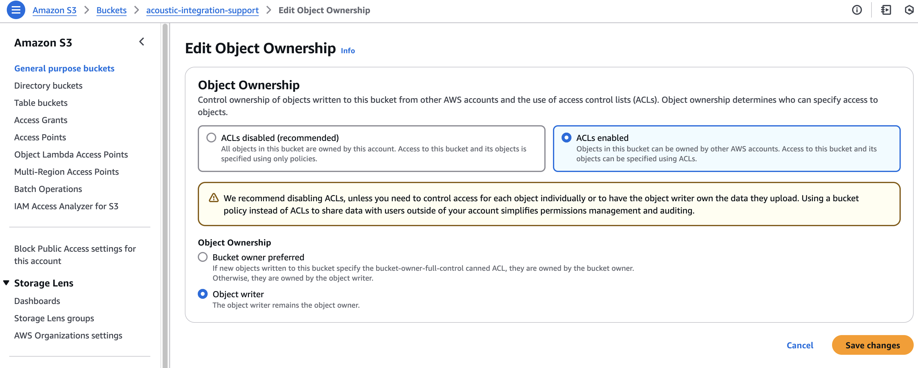Click the sidebar vertical scrollbar

pyautogui.click(x=165, y=195)
